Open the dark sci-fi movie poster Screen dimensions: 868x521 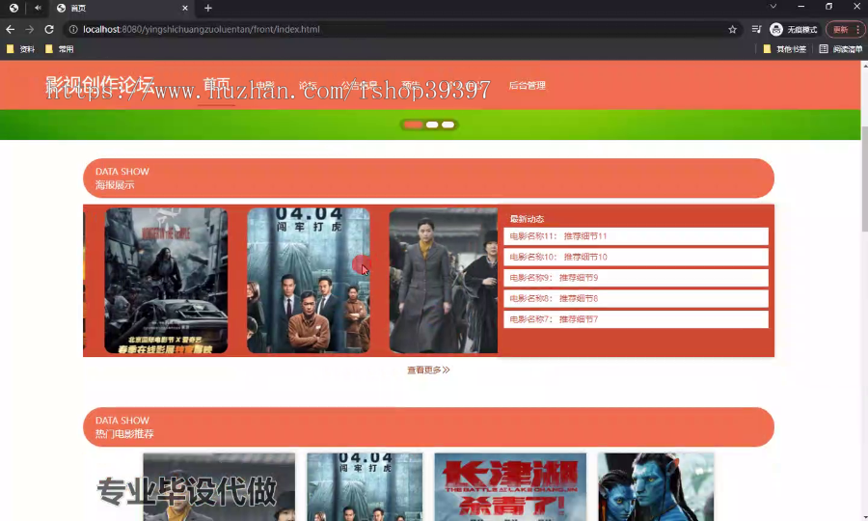[x=166, y=281]
